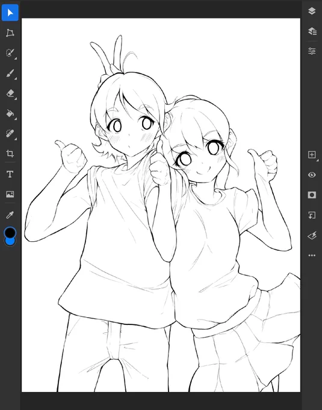Open more layer actions menu
This screenshot has height=410, width=322.
click(x=312, y=256)
